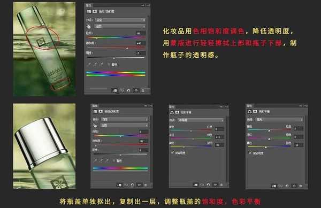This screenshot has width=321, height=208.
Task: Click the scrollbar of upper Hue/Saturation panel
Action: tap(148, 51)
